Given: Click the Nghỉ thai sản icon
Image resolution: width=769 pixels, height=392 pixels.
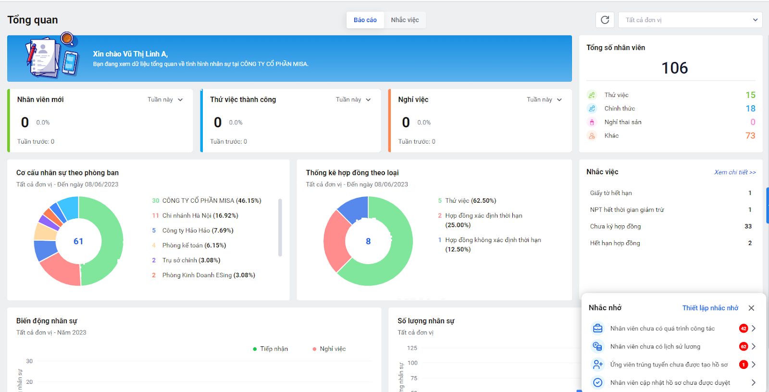Looking at the screenshot, I should [x=592, y=122].
